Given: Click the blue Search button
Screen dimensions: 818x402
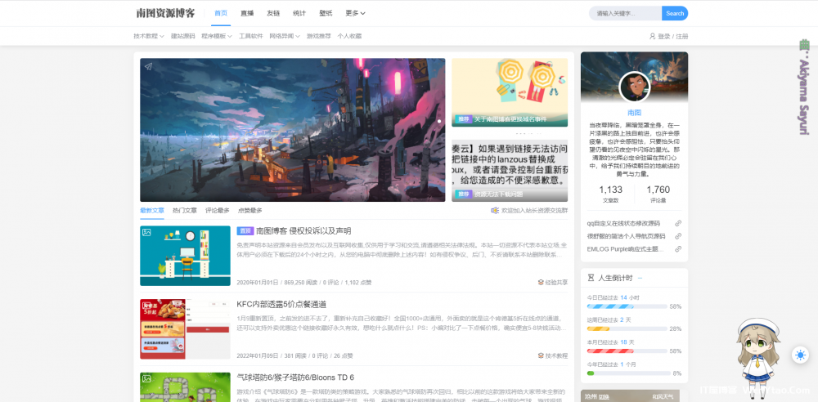Looking at the screenshot, I should [x=675, y=14].
